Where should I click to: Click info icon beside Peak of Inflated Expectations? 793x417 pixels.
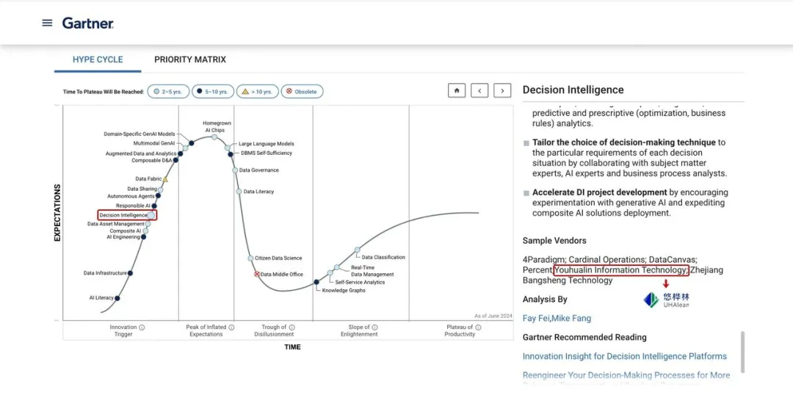[x=231, y=327]
